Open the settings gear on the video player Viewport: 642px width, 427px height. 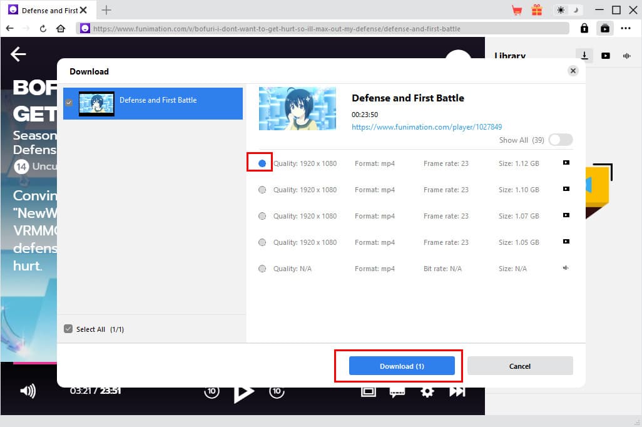[427, 391]
